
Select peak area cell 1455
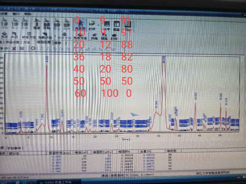coord(108,159)
